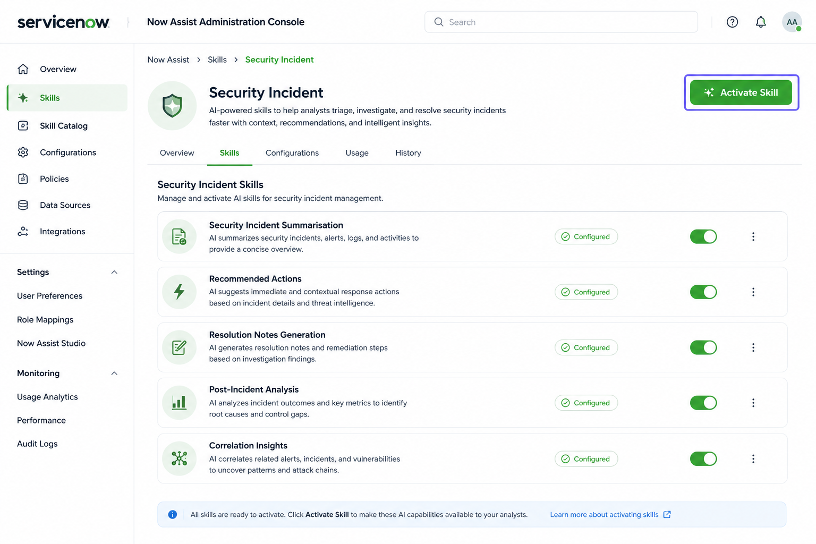Image resolution: width=816 pixels, height=544 pixels.
Task: Open the History tab
Action: point(408,153)
